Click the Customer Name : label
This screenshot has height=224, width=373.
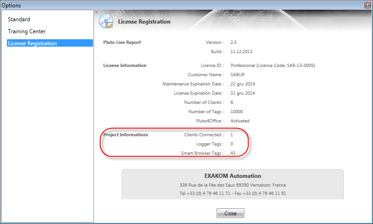click(x=206, y=75)
